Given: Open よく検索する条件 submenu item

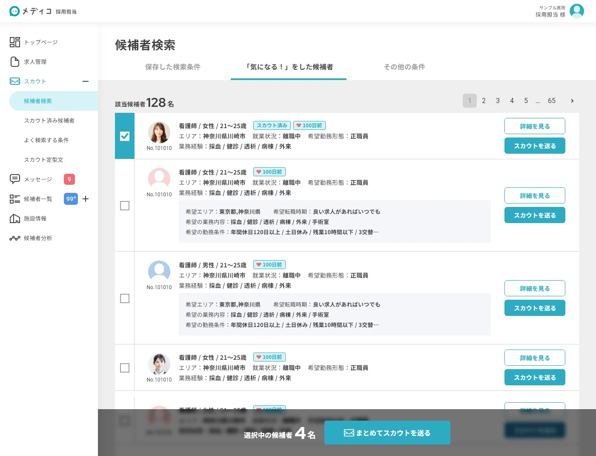Looking at the screenshot, I should point(46,140).
